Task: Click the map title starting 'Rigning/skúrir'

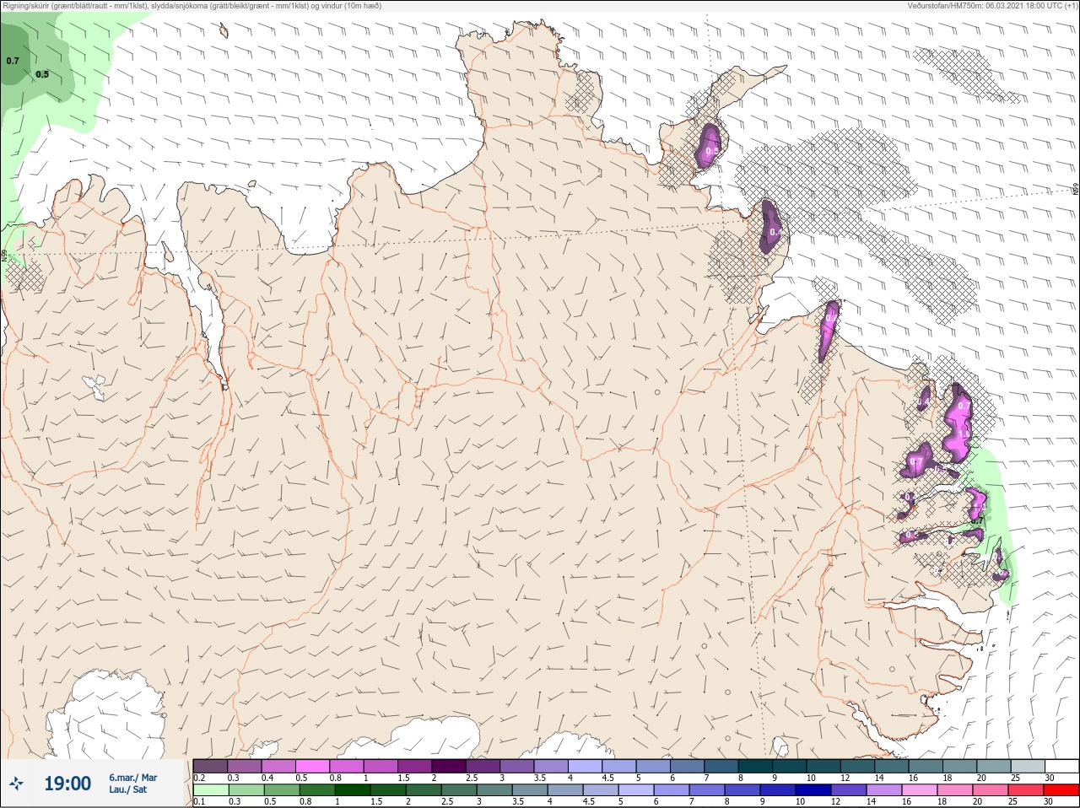Action: 192,6
